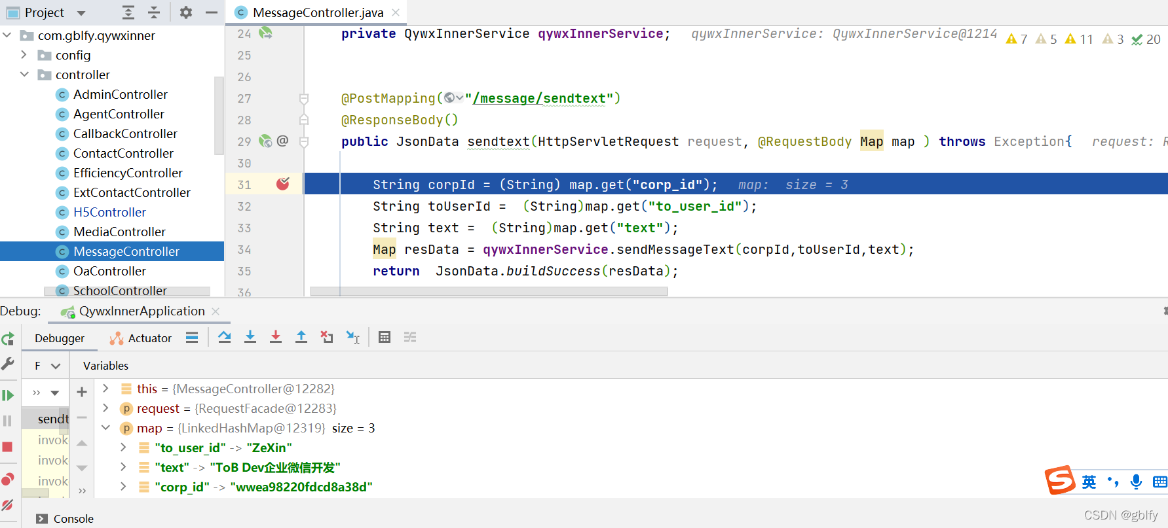The width and height of the screenshot is (1168, 528).
Task: Pause the program
Action: tap(8, 421)
